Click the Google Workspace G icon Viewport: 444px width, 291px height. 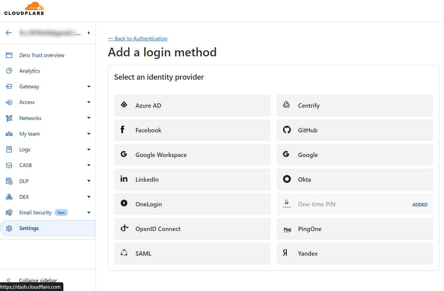click(124, 154)
